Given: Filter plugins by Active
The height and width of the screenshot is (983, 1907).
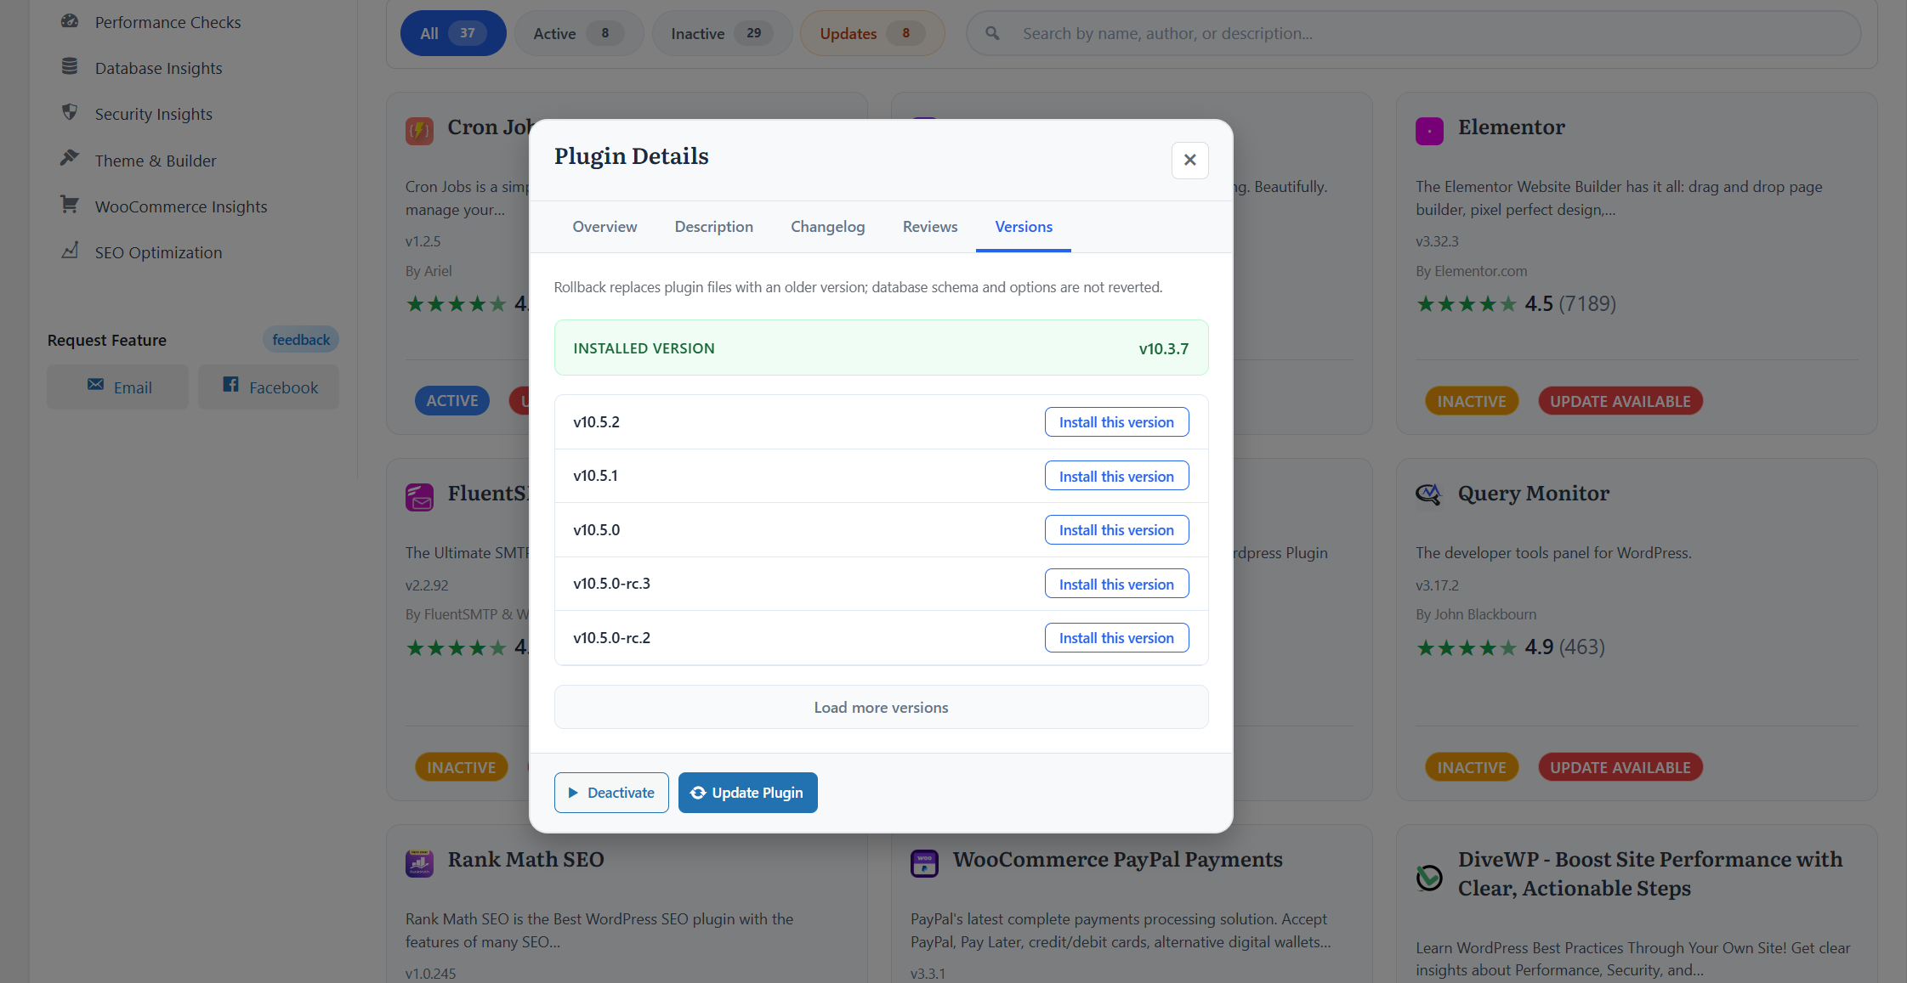Looking at the screenshot, I should 578,33.
